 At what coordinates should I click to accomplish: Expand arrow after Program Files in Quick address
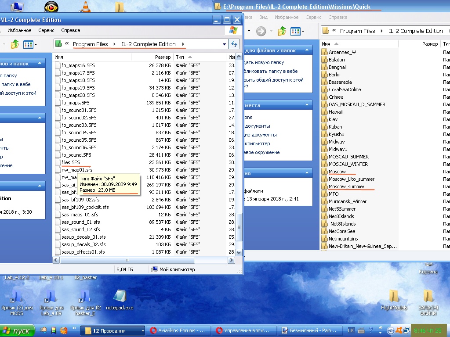pyautogui.click(x=382, y=31)
